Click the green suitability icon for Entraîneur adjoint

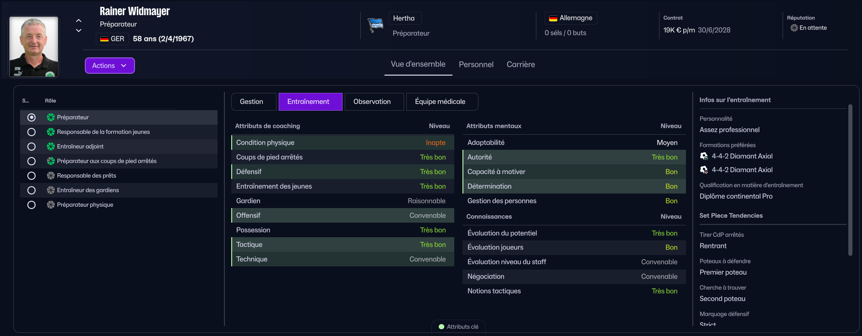[x=51, y=147]
